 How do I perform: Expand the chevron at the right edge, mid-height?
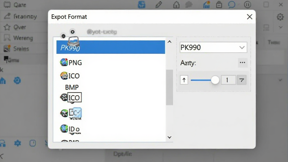pyautogui.click(x=280, y=80)
